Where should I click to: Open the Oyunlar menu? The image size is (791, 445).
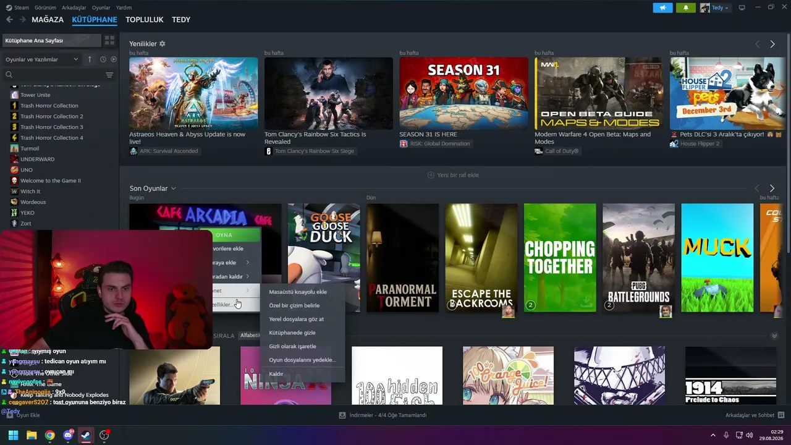(x=101, y=8)
